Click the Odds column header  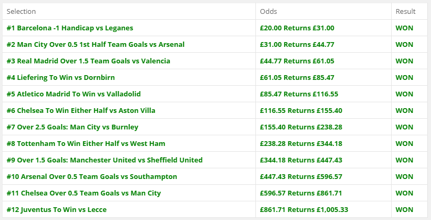click(x=268, y=11)
